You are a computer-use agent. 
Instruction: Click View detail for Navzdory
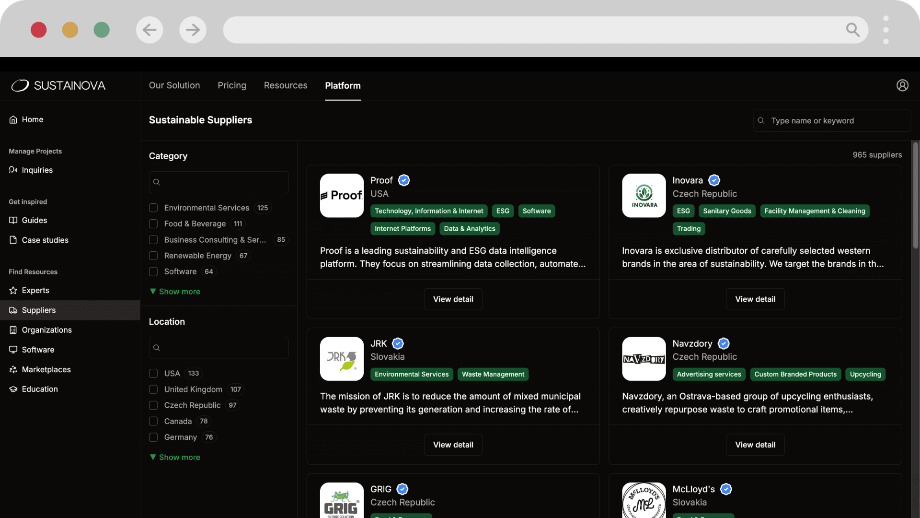click(755, 445)
